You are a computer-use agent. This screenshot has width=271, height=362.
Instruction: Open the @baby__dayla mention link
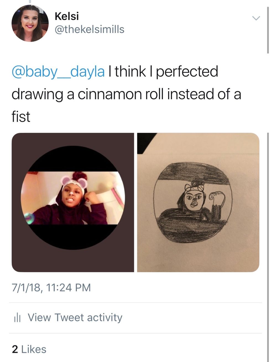point(58,72)
